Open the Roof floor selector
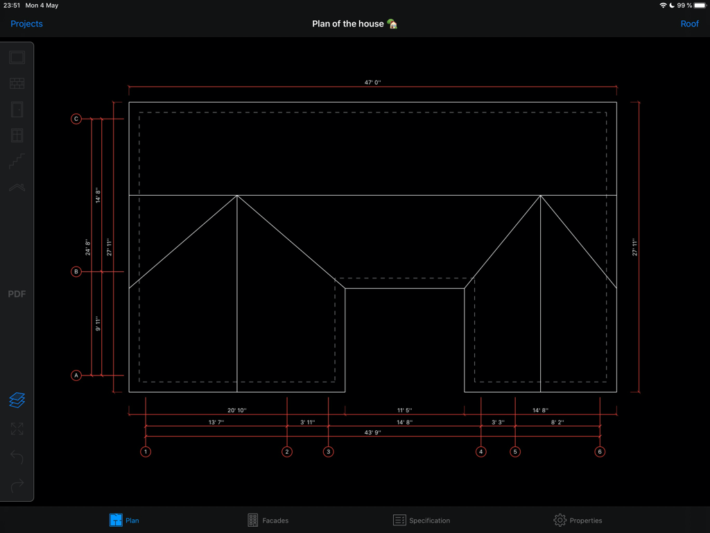Screen dimensions: 710x533 [x=689, y=24]
